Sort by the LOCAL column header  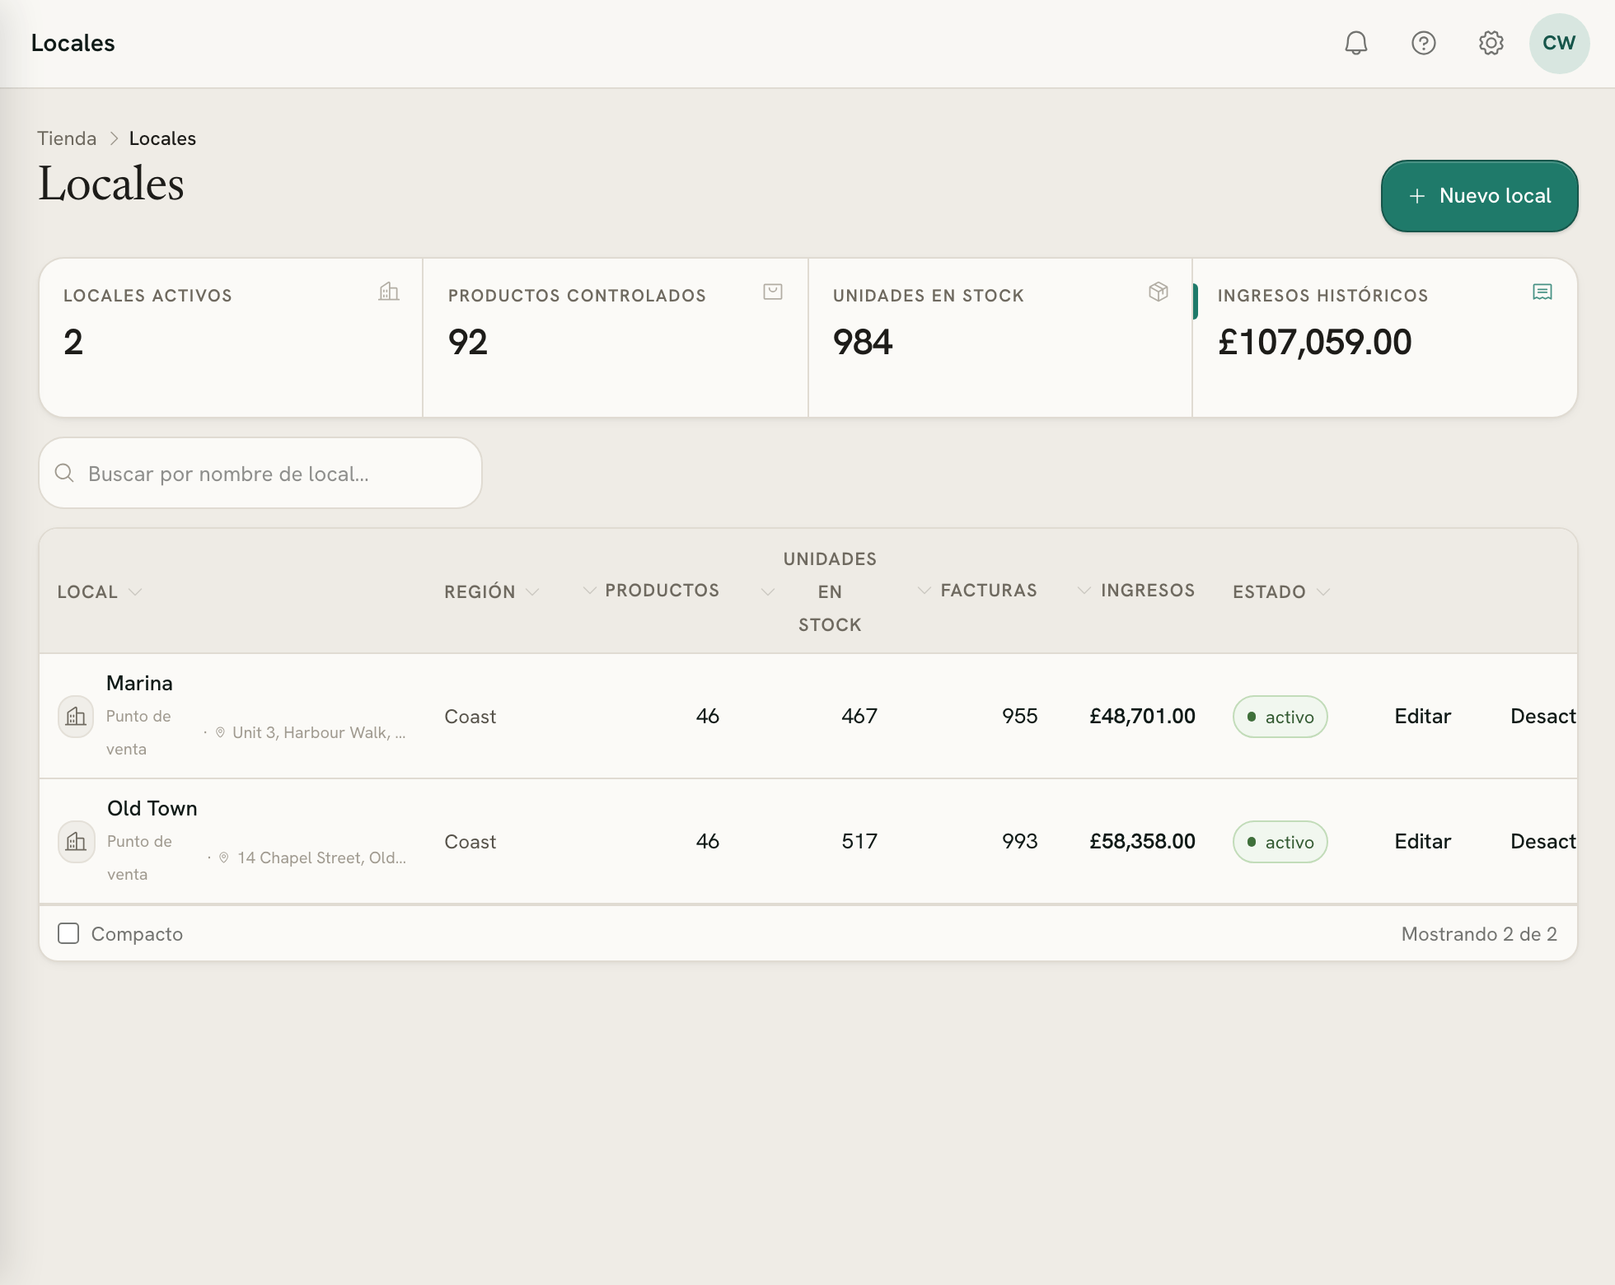tap(100, 591)
